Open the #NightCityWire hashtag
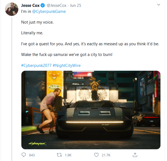 (x=67, y=66)
